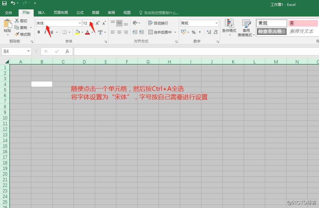Click the phonetic guide (wén) icon
319x208 pixels.
pyautogui.click(x=100, y=32)
